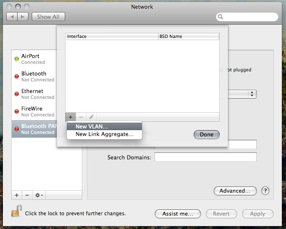The width and height of the screenshot is (286, 229).
Task: Click the remove virtual interface minus button
Action: tap(81, 117)
